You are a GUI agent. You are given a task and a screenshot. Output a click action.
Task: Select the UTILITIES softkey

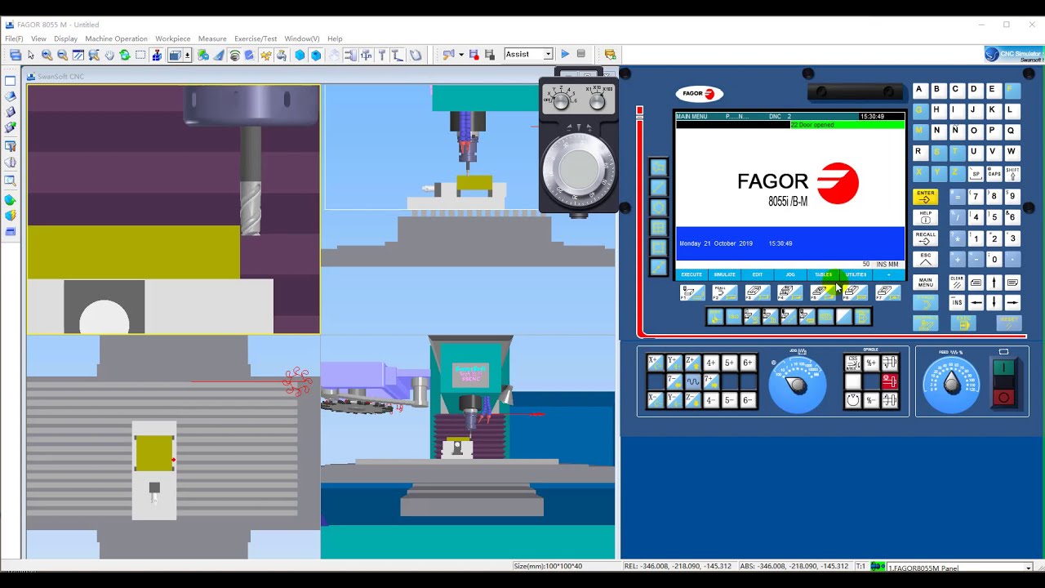point(856,274)
